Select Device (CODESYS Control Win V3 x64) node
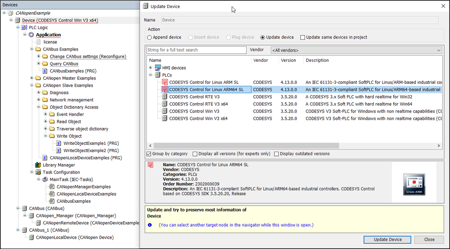 [x=60, y=20]
